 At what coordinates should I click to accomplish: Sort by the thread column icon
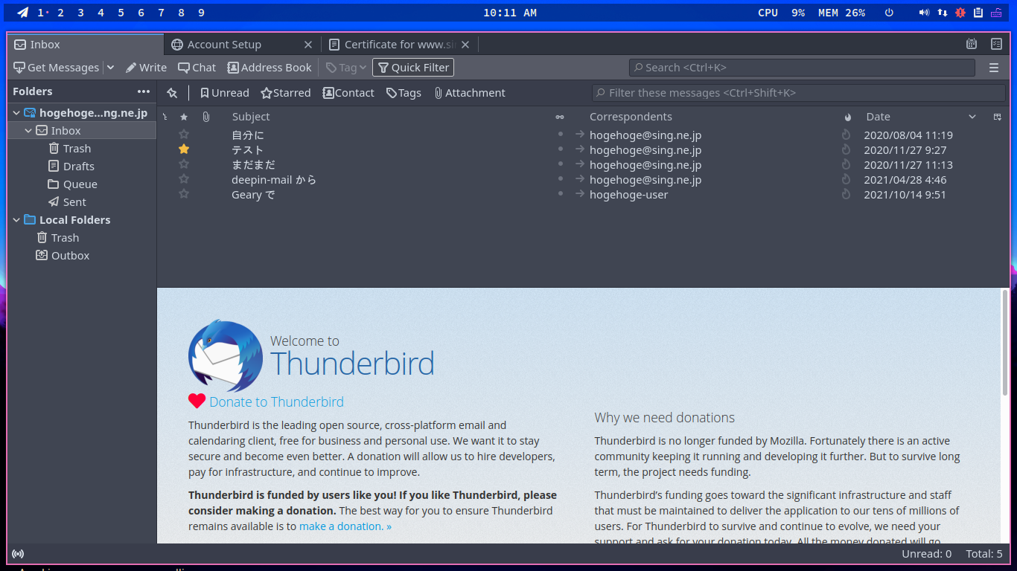[165, 117]
